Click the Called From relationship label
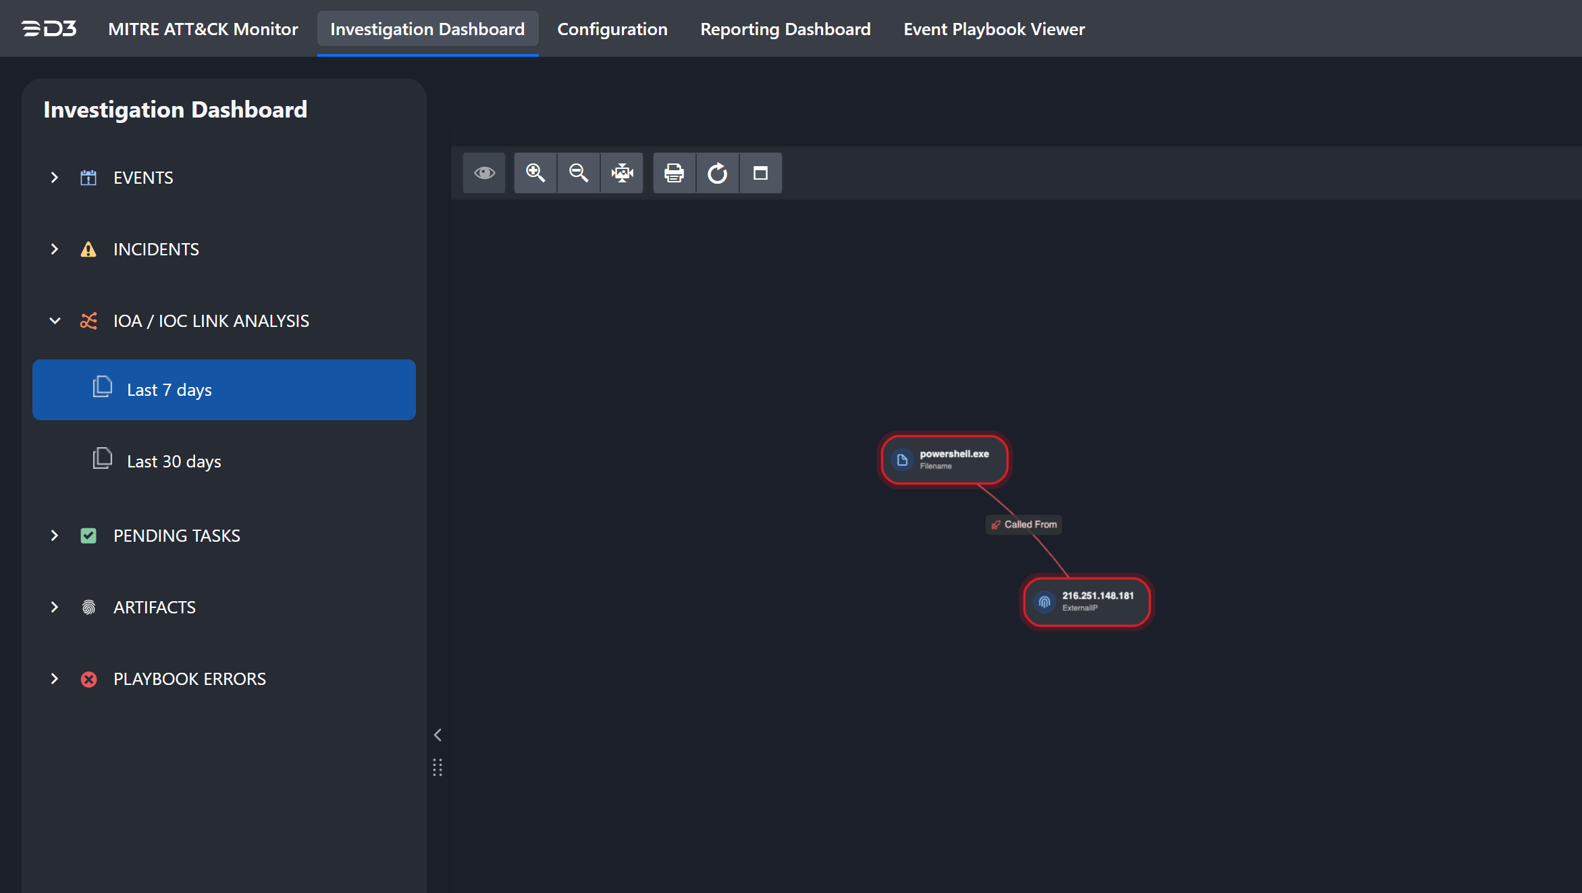The height and width of the screenshot is (893, 1582). tap(1024, 524)
